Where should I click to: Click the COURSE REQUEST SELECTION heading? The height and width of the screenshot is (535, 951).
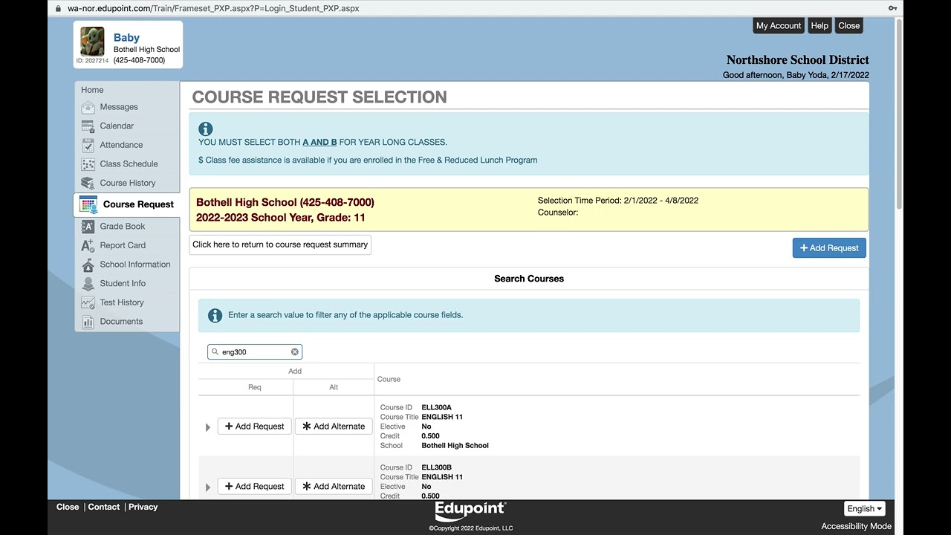coord(319,97)
